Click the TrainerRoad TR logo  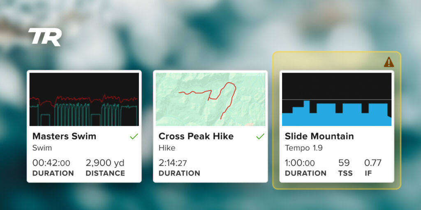pos(45,37)
